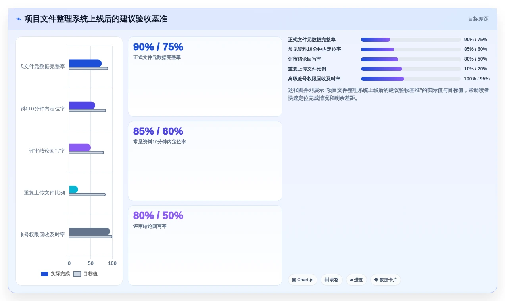Click the chart axis label 评审结论回写率
Image resolution: width=505 pixels, height=301 pixels.
pyautogui.click(x=47, y=151)
